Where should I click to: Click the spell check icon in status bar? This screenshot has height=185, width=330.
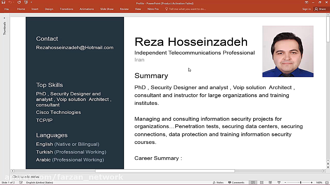pos(21,182)
